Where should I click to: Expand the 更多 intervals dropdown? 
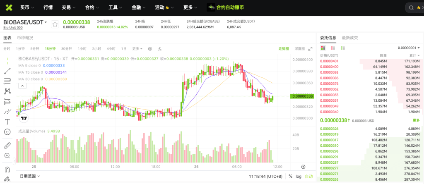[x=137, y=49]
